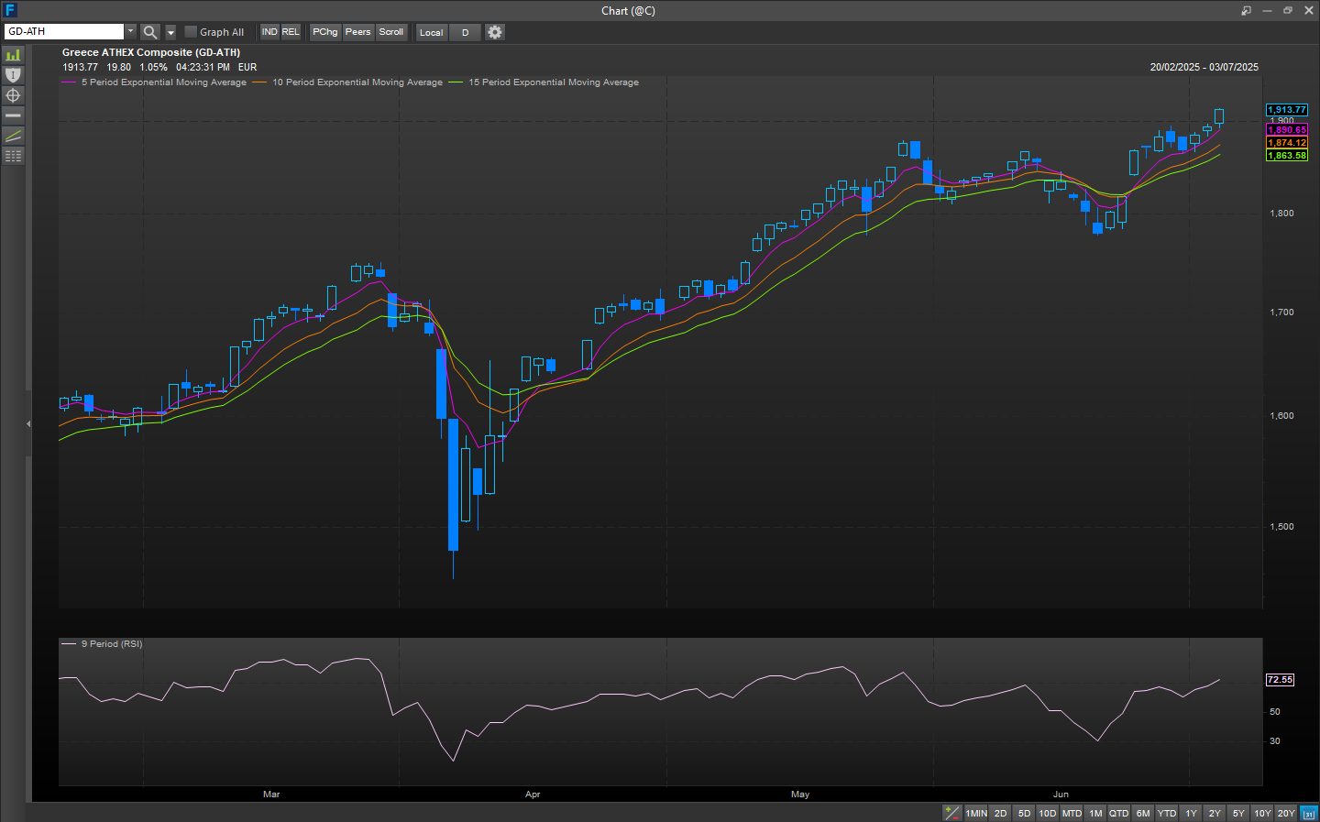Click the Peers button
The image size is (1320, 822).
point(357,32)
